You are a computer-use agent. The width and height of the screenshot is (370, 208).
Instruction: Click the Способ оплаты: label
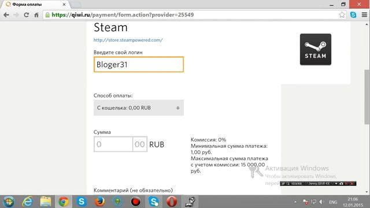(x=113, y=95)
